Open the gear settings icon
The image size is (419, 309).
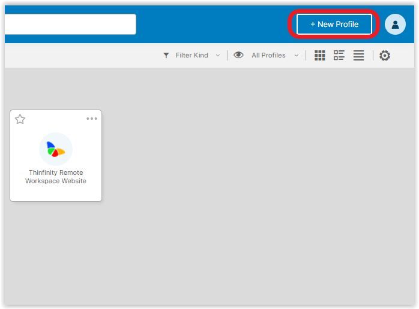385,56
